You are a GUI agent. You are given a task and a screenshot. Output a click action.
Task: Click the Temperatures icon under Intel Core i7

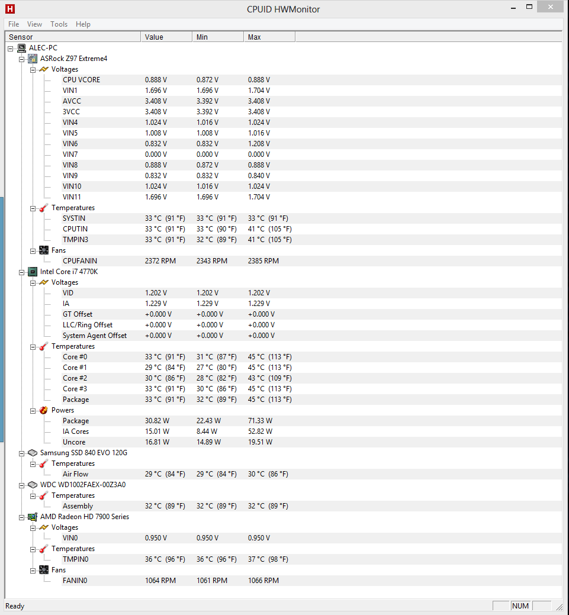point(44,346)
